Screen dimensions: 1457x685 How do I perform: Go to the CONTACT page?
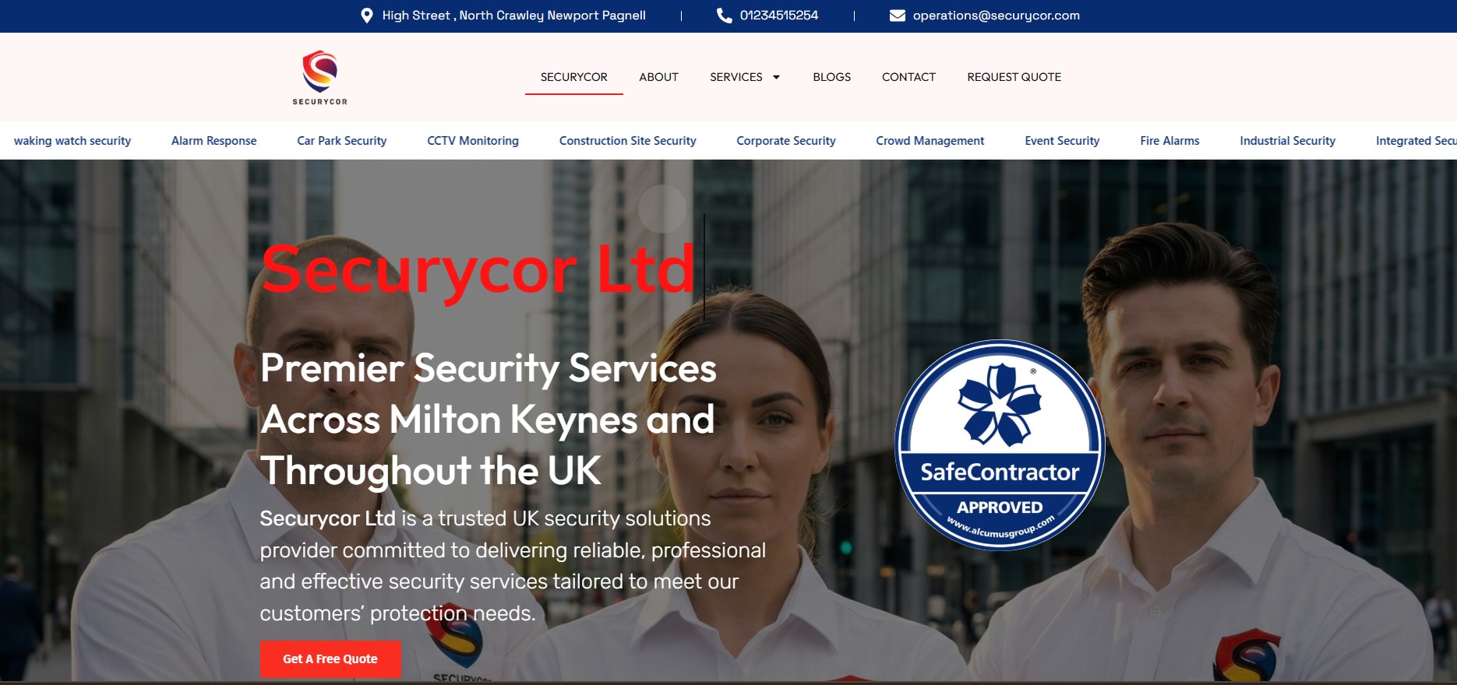point(908,77)
